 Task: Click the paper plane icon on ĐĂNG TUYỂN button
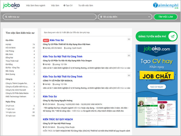[x=172, y=36]
